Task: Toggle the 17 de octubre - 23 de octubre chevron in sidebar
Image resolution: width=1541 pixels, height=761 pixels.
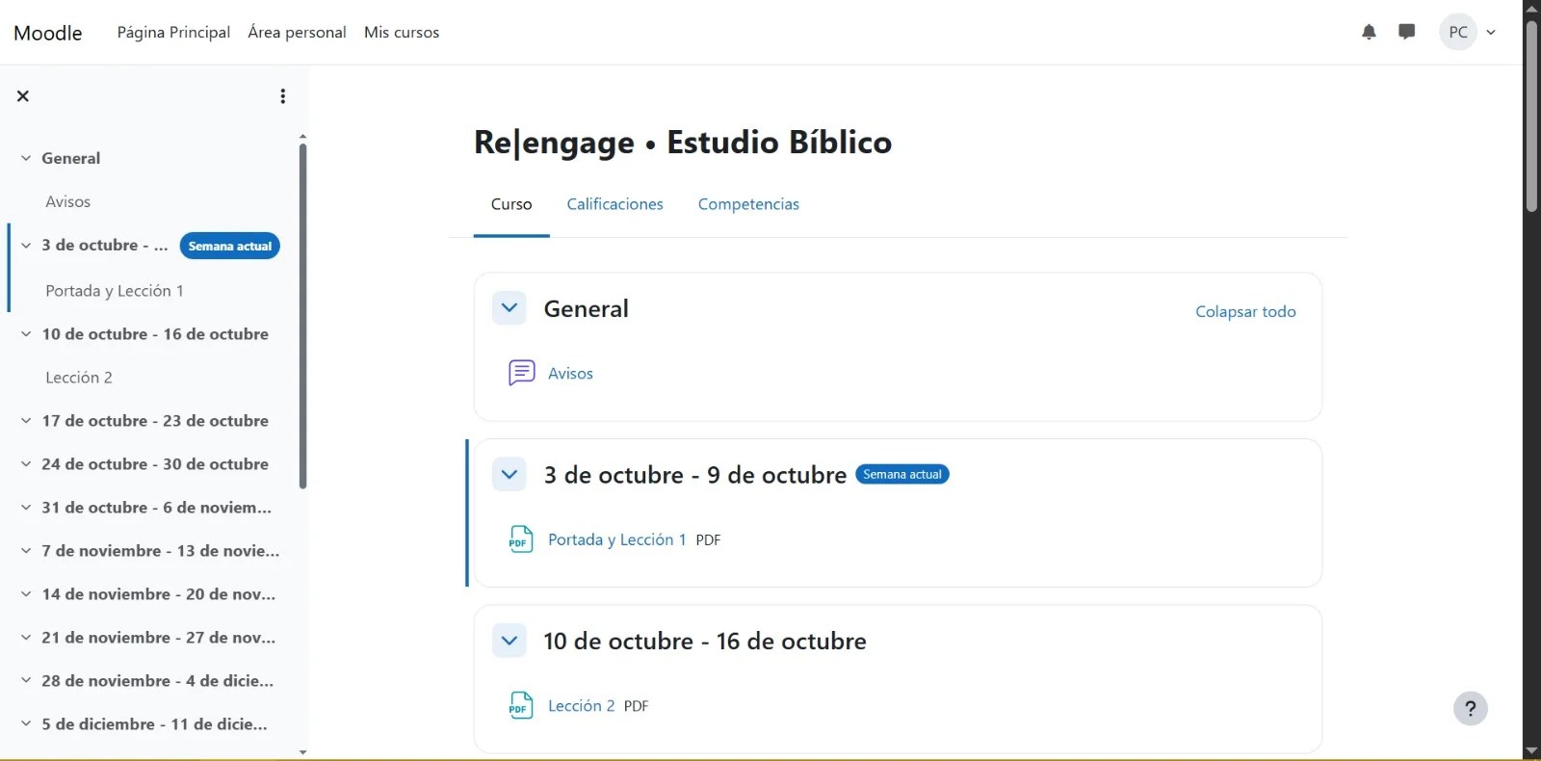Action: (x=26, y=421)
